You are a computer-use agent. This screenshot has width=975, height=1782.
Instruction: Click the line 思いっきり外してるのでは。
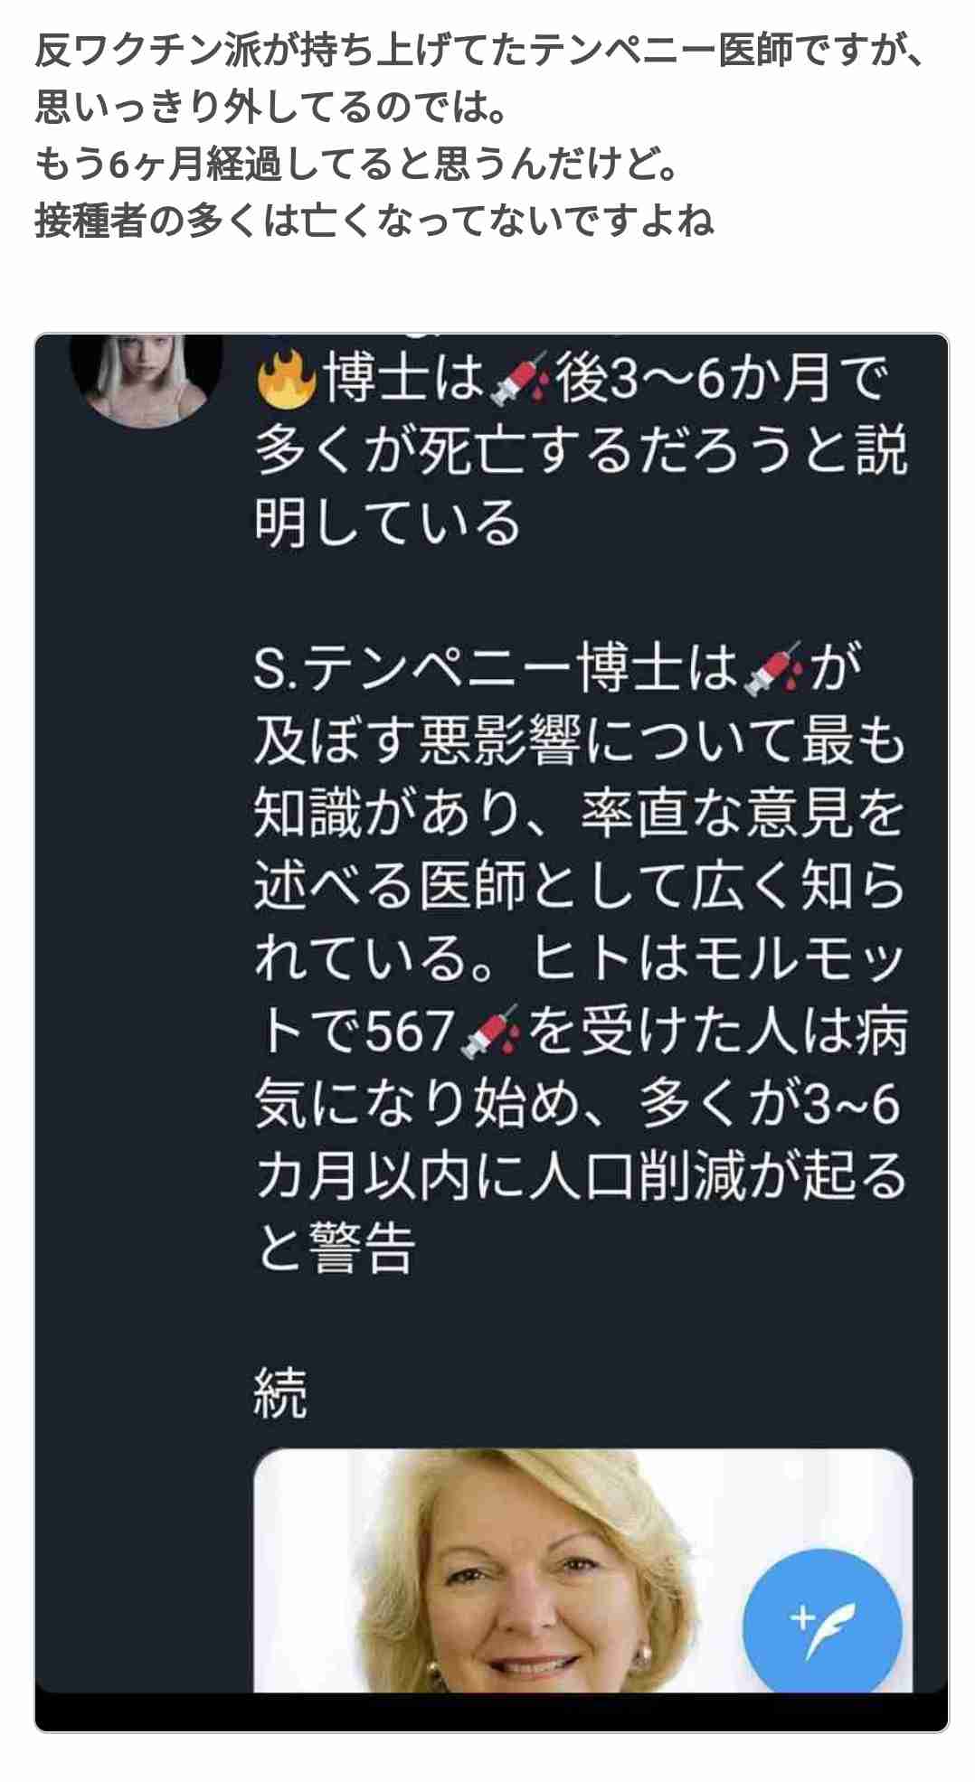tap(270, 107)
